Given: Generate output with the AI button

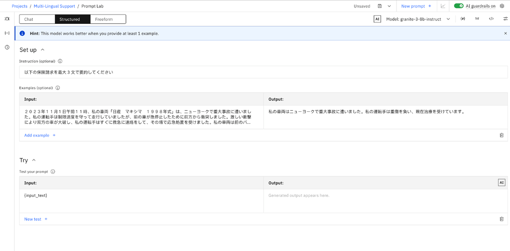Looking at the screenshot, I should pos(502,182).
